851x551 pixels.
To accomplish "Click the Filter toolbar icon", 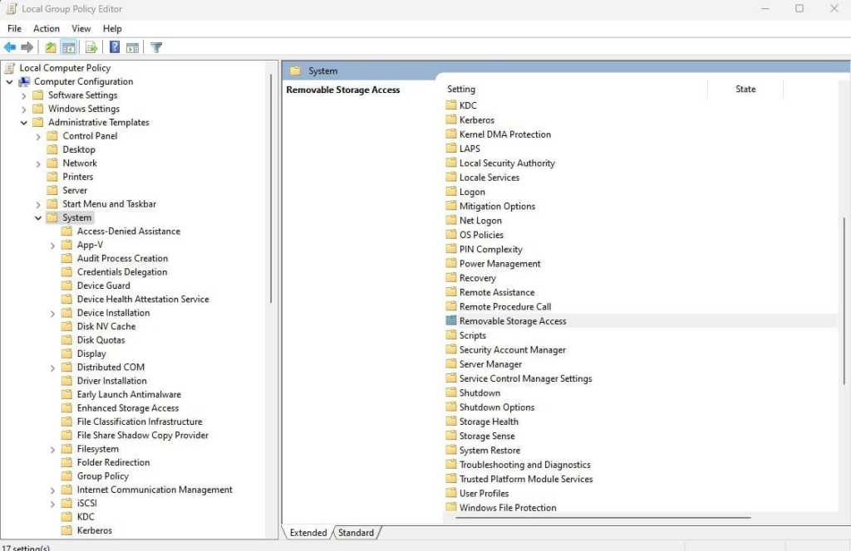I will (x=155, y=47).
